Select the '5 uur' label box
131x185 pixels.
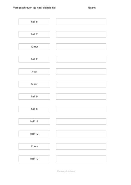pyautogui.click(x=34, y=84)
